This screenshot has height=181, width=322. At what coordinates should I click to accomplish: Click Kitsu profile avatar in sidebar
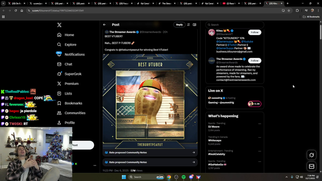tap(212, 32)
